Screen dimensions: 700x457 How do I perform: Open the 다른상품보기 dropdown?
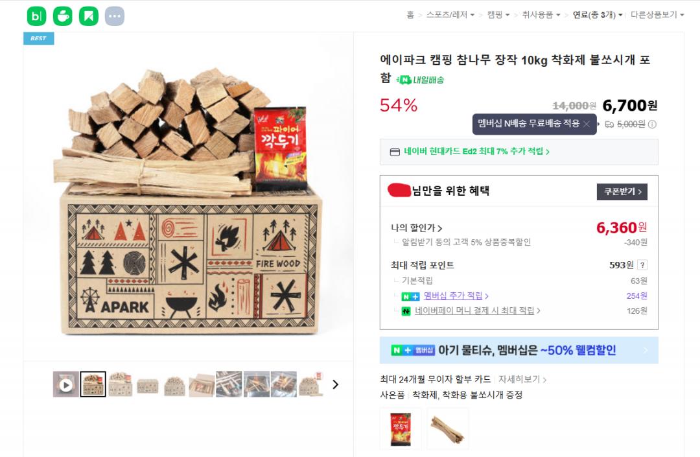pyautogui.click(x=657, y=15)
